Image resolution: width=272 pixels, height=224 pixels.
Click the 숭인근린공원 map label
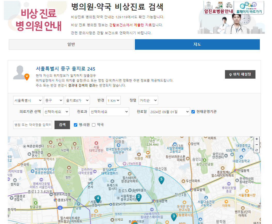click(205, 164)
